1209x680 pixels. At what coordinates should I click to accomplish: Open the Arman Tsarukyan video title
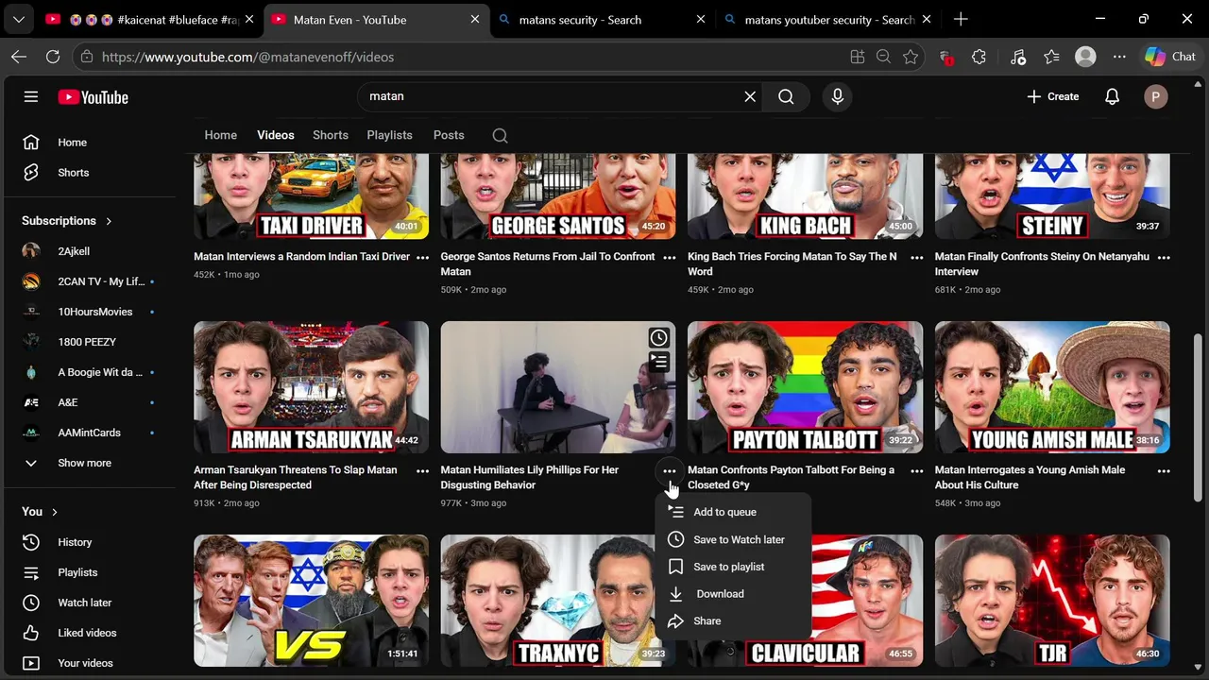pyautogui.click(x=296, y=477)
